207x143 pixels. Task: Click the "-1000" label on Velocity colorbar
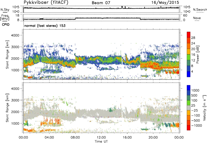pyautogui.click(x=197, y=125)
